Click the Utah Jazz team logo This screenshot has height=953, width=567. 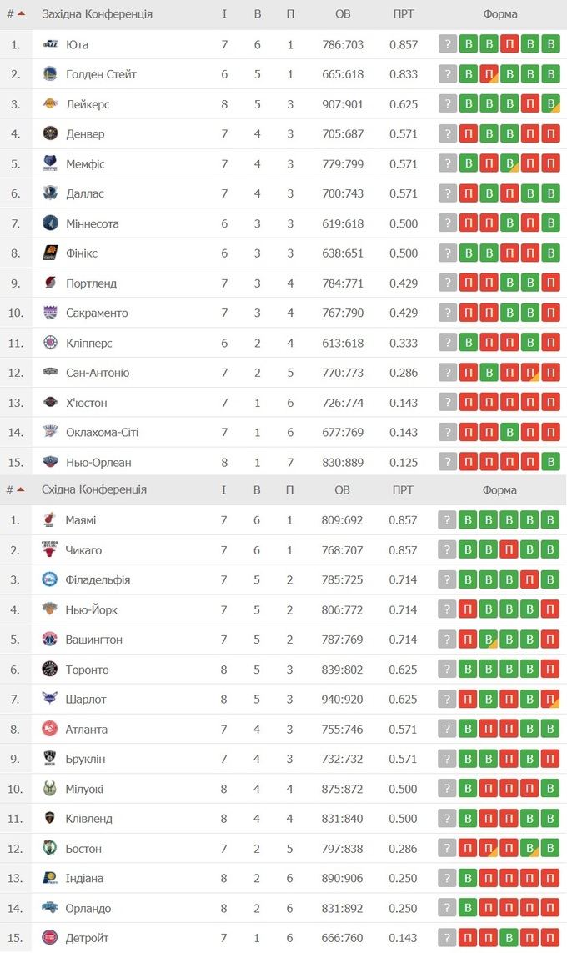[51, 44]
